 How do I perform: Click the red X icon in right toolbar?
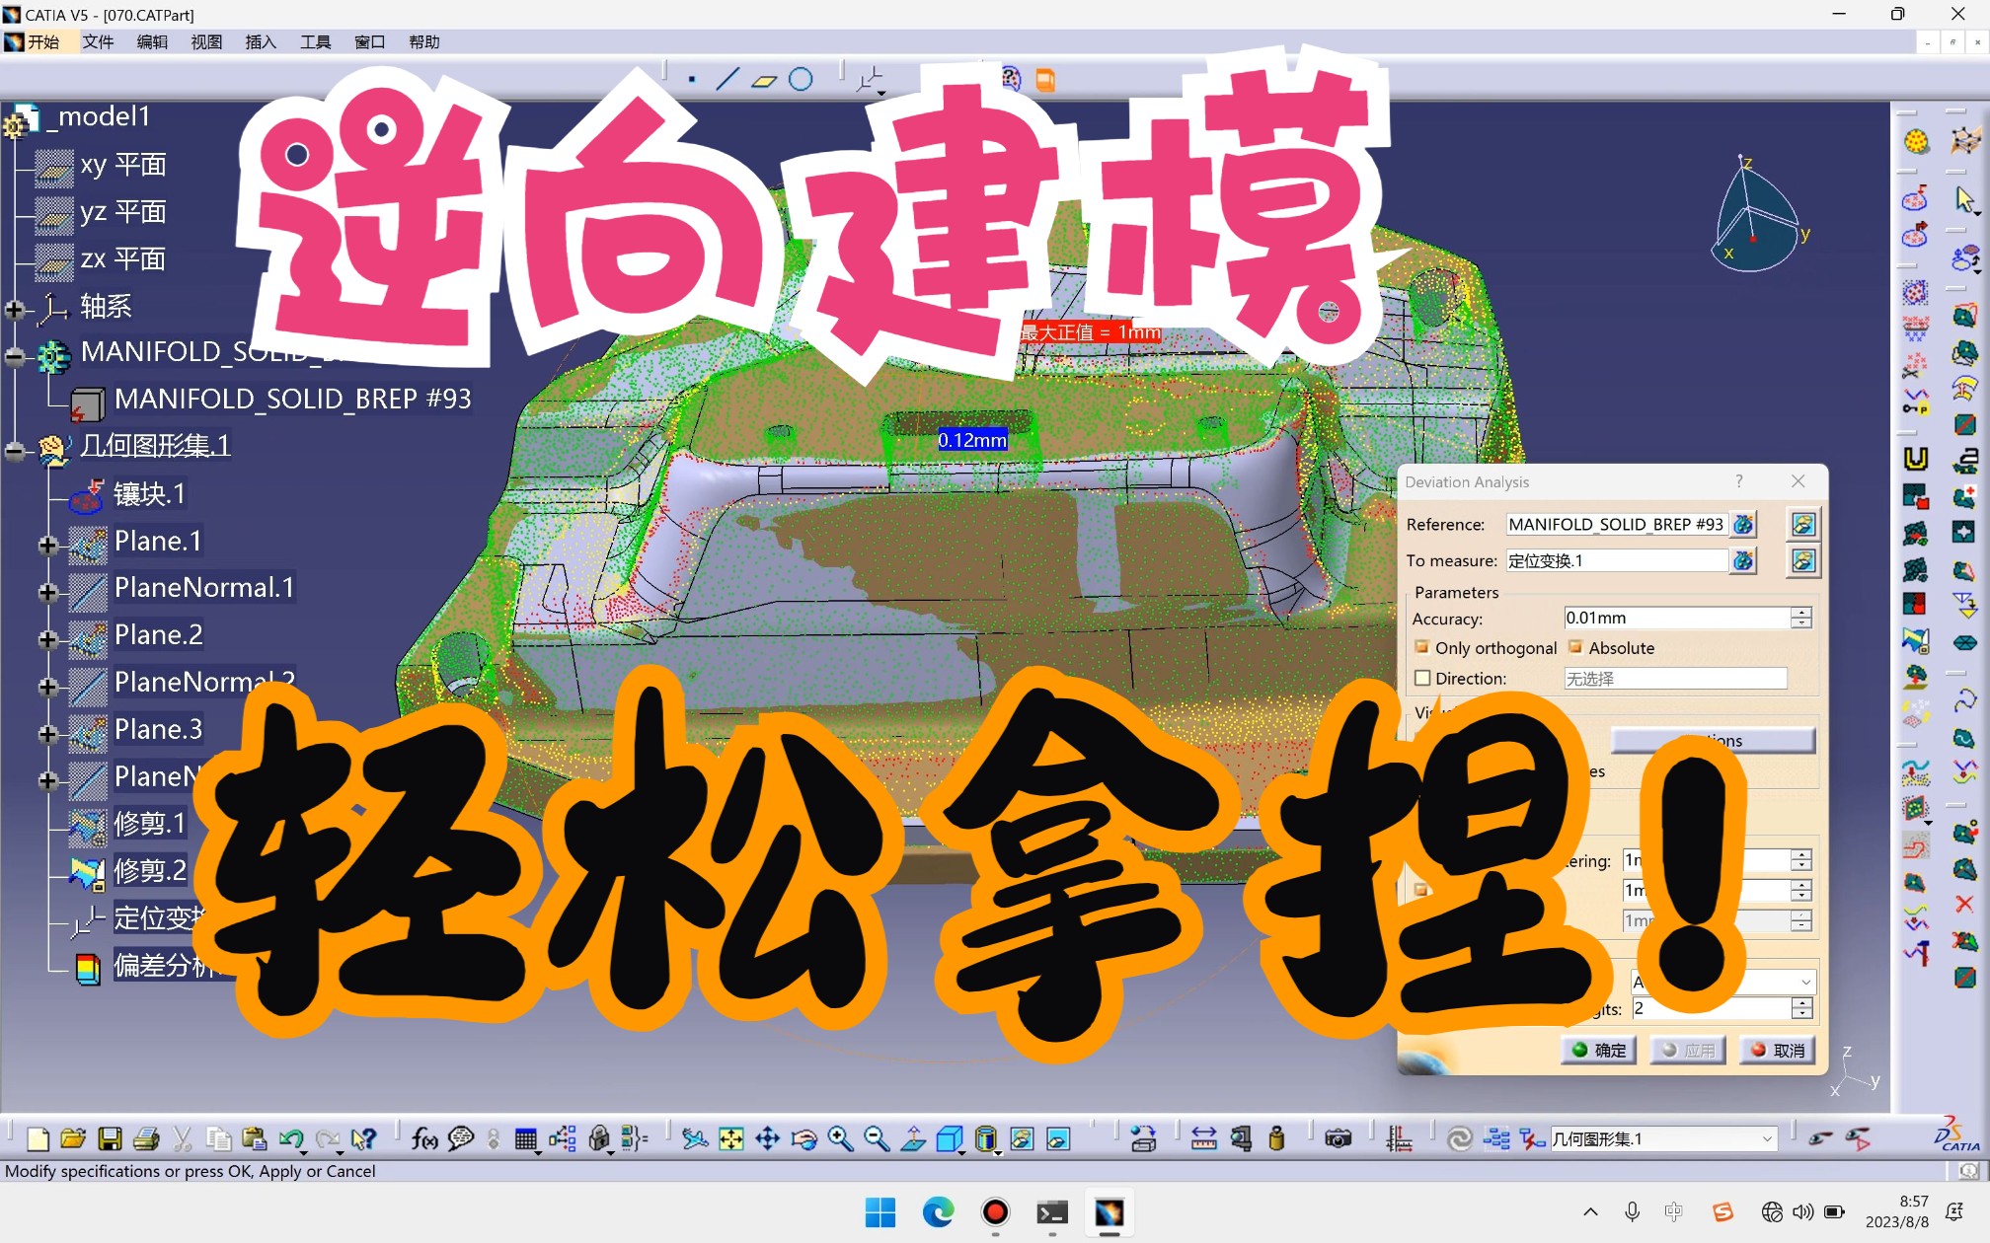point(1964,904)
